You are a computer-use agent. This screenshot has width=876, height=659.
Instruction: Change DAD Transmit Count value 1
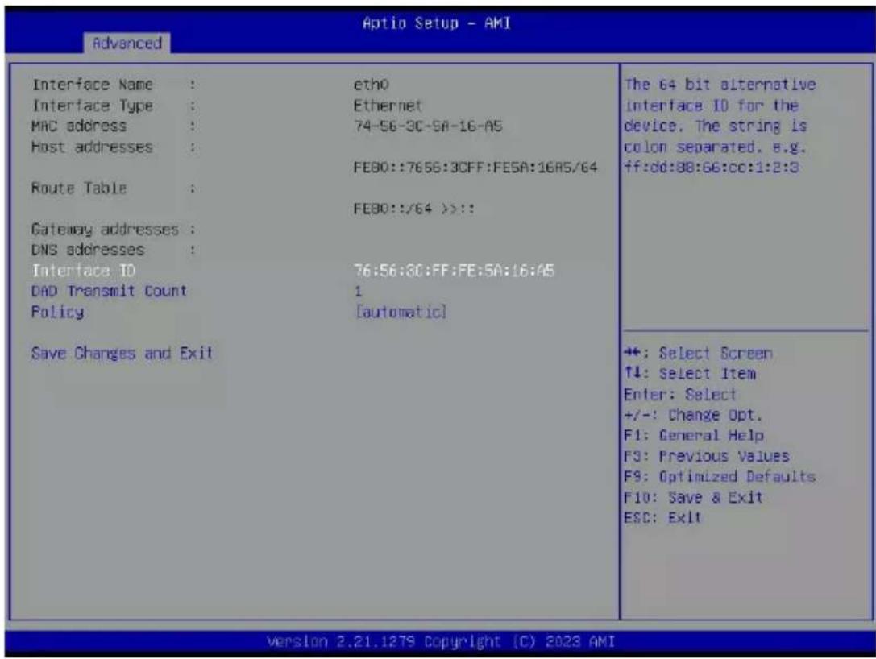click(x=358, y=291)
